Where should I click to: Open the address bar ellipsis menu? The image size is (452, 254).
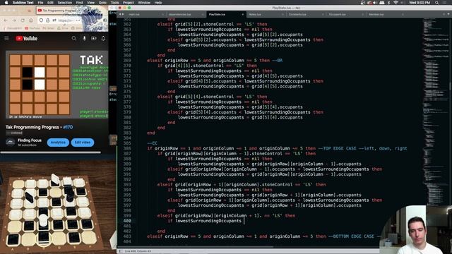(78, 20)
